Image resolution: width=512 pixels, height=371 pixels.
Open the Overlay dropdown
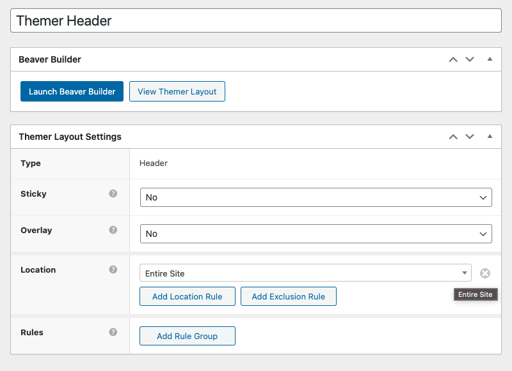click(x=316, y=234)
